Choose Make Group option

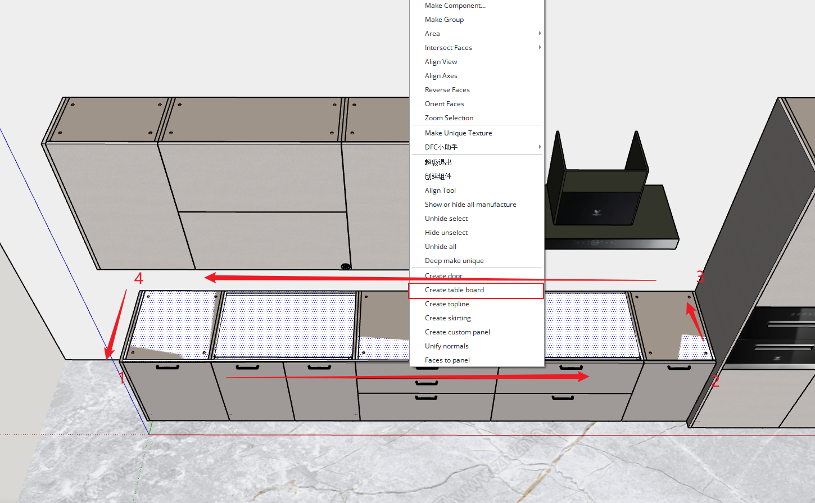click(x=444, y=20)
